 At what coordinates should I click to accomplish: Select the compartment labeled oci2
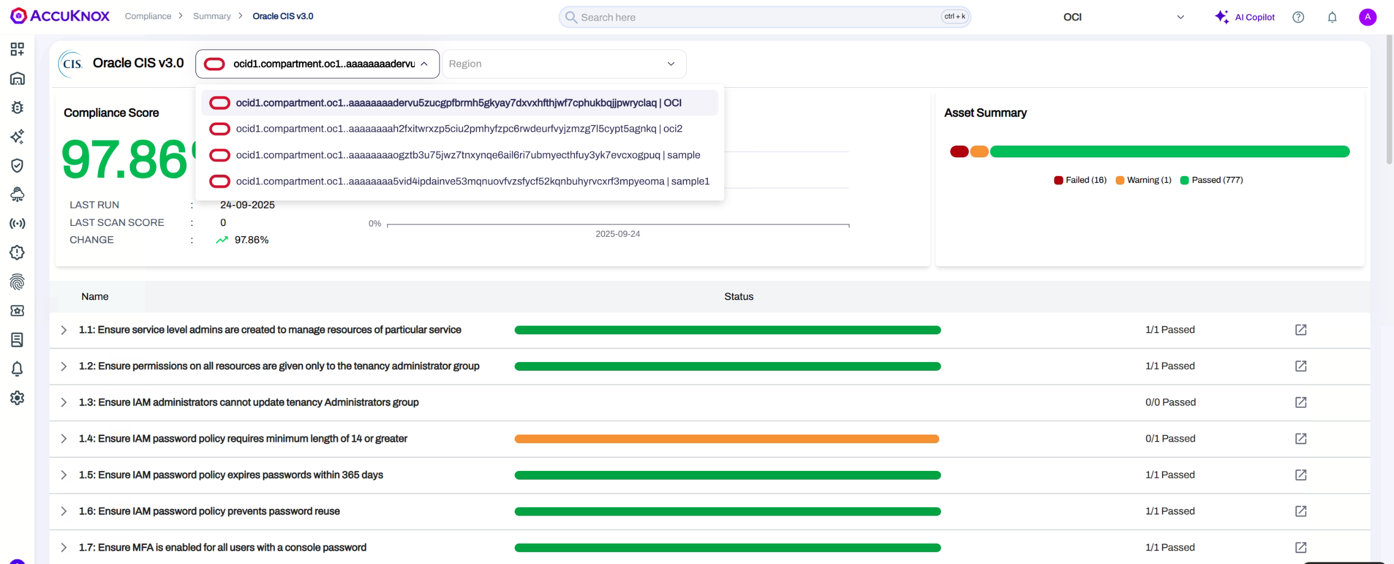click(x=458, y=129)
